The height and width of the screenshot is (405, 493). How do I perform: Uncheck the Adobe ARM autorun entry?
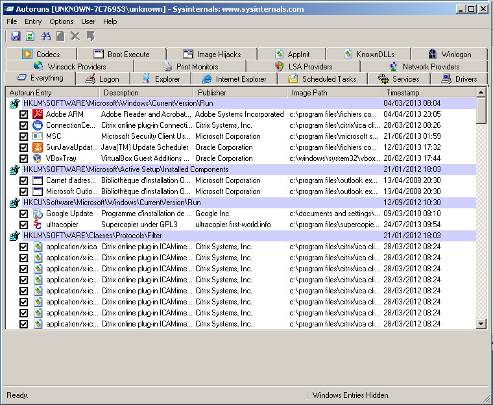24,114
